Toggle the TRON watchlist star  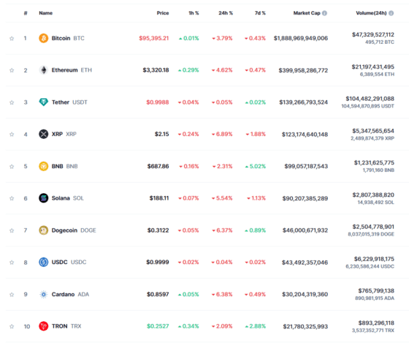12,326
